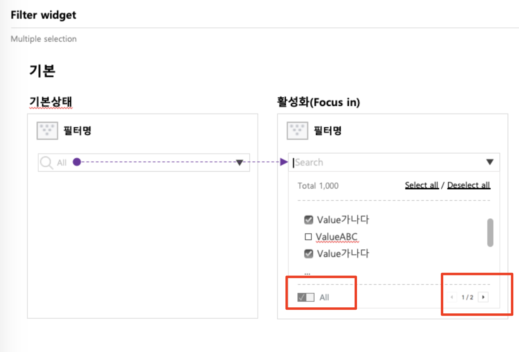Screen dimensions: 519x352
Task: Click the purple arrowhead before the Search box
Action: [284, 162]
